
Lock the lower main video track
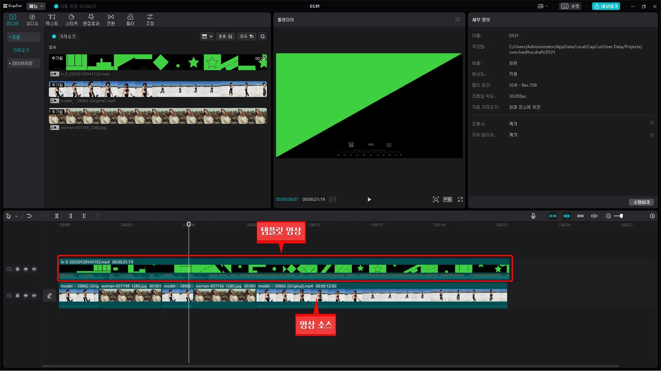click(x=18, y=296)
